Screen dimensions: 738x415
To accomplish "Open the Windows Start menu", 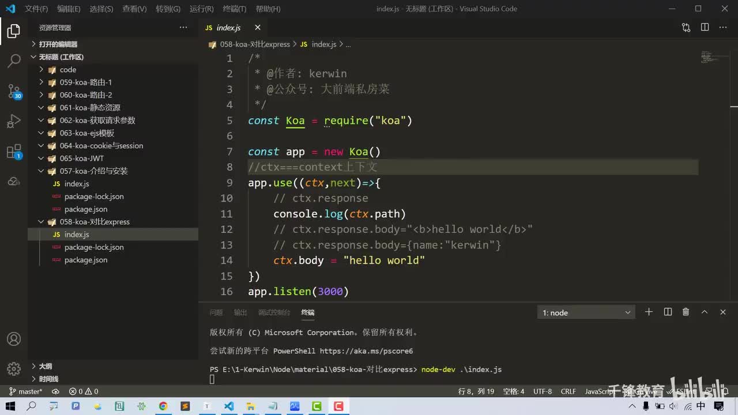I will click(11, 406).
